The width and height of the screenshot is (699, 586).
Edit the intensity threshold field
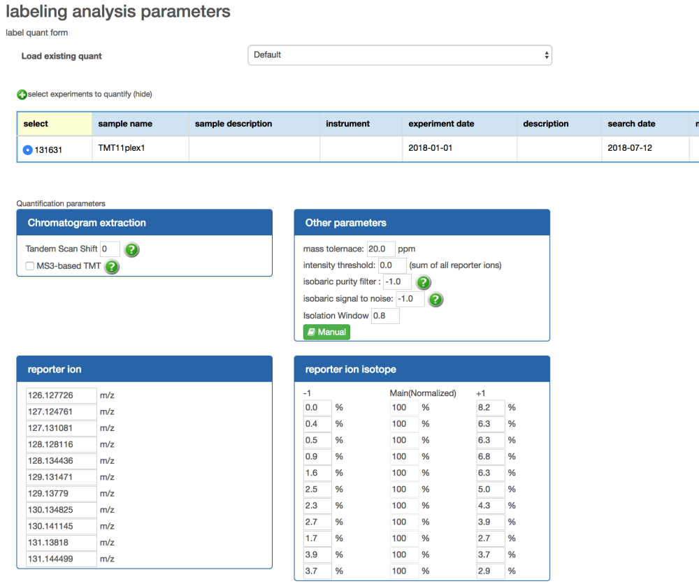pyautogui.click(x=392, y=265)
